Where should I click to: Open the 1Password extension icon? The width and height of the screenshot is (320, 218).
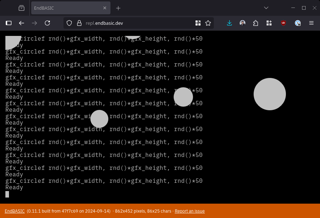point(298,23)
